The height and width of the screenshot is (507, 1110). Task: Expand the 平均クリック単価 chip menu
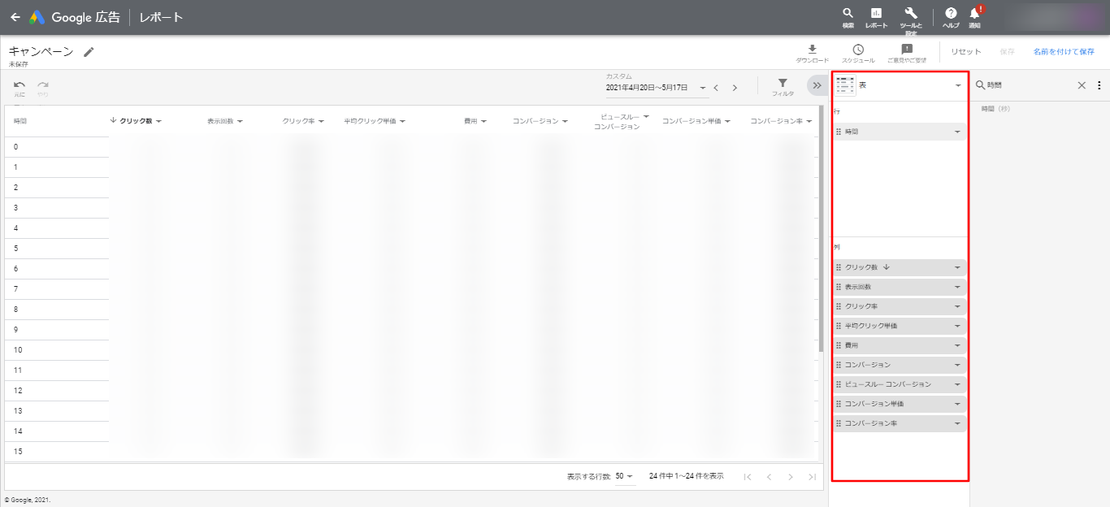(x=957, y=326)
